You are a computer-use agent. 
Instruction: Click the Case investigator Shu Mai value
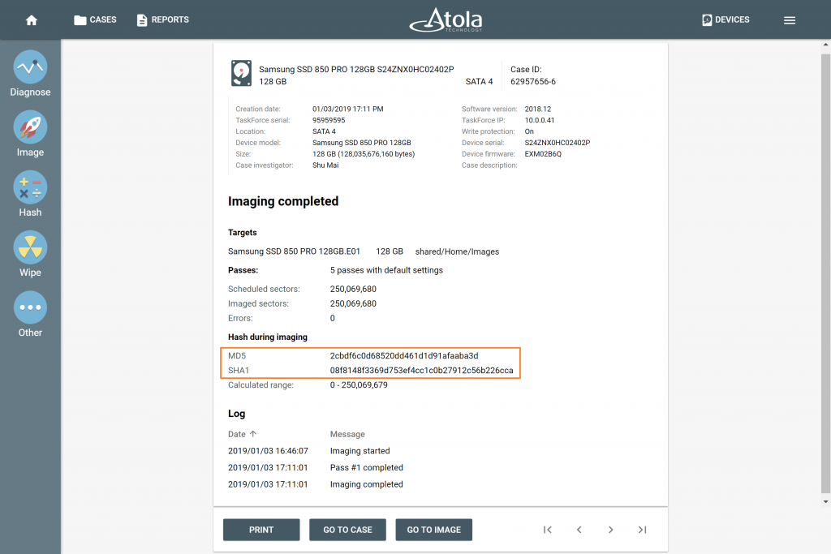325,165
